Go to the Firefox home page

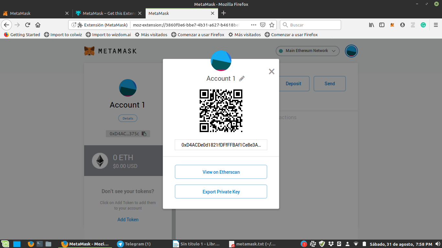point(38,25)
